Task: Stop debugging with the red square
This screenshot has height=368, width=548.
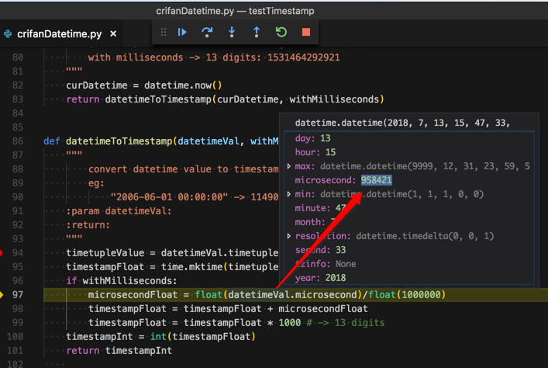Action: pyautogui.click(x=306, y=32)
